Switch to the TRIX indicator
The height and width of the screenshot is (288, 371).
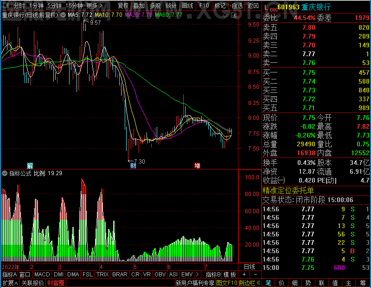tap(102, 275)
